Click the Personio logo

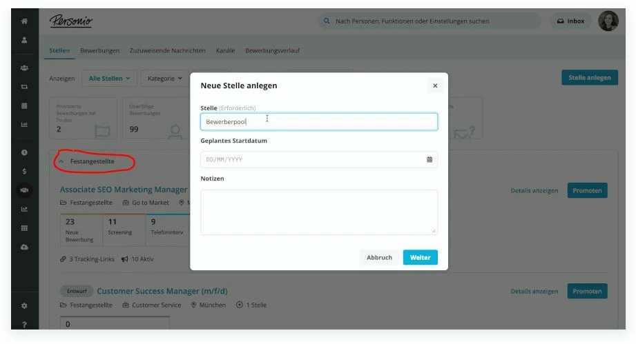coord(71,21)
